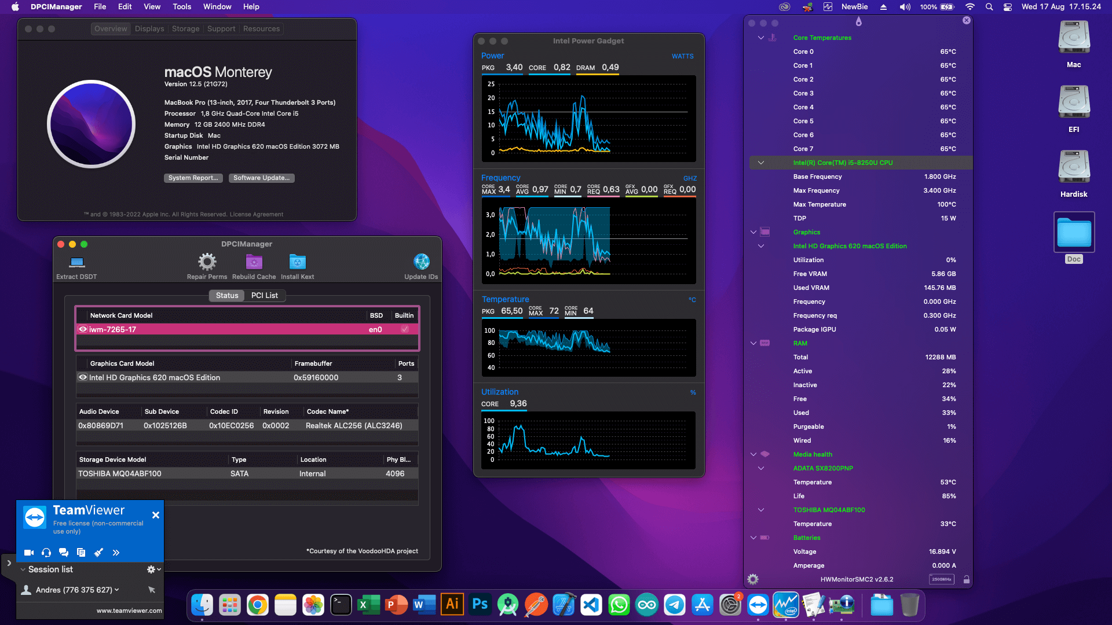Click the 2500MHz button in HWMonitor

click(x=942, y=579)
